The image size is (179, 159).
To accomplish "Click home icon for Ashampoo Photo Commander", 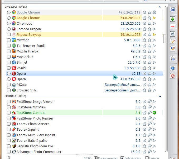I will [144, 152].
